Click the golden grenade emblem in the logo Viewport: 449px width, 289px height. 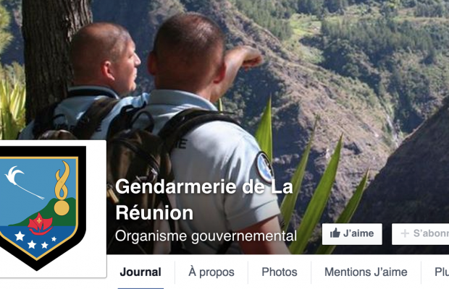[x=62, y=189]
